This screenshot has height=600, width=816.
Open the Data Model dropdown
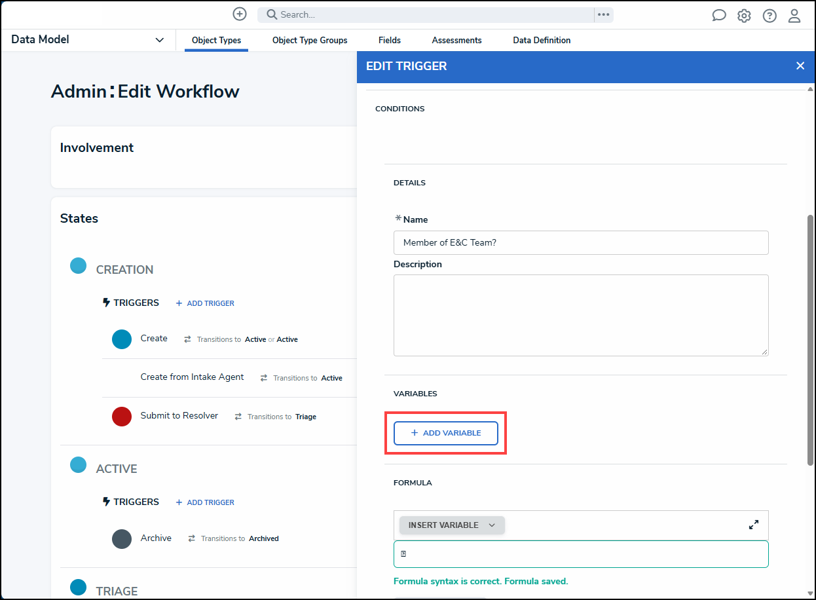click(88, 40)
